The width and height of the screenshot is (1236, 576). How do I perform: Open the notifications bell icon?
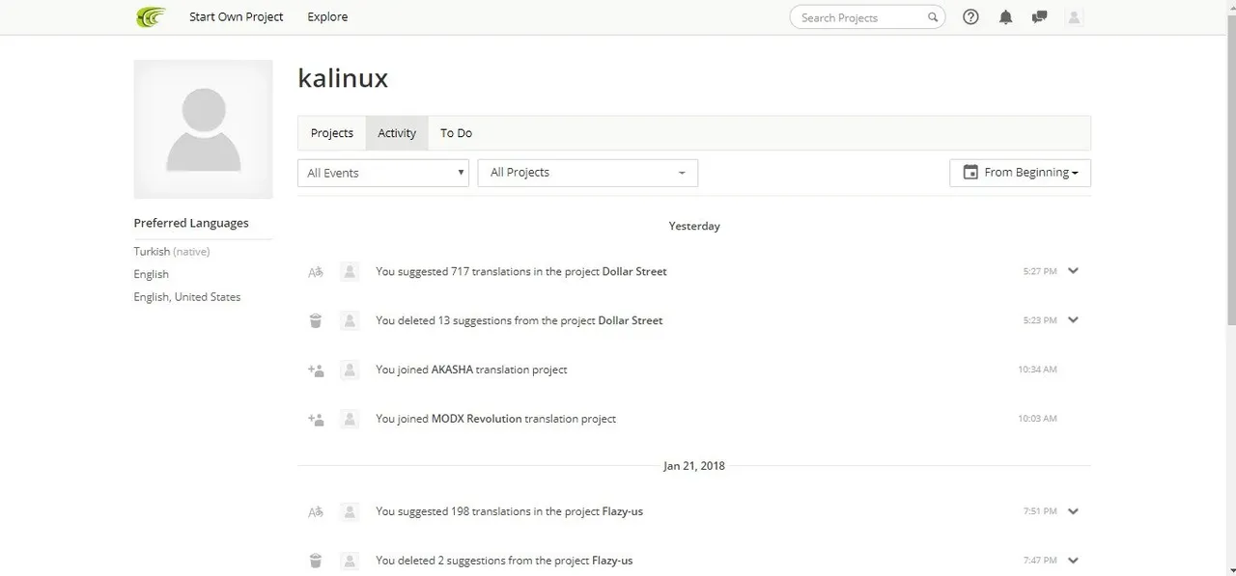click(x=1005, y=17)
